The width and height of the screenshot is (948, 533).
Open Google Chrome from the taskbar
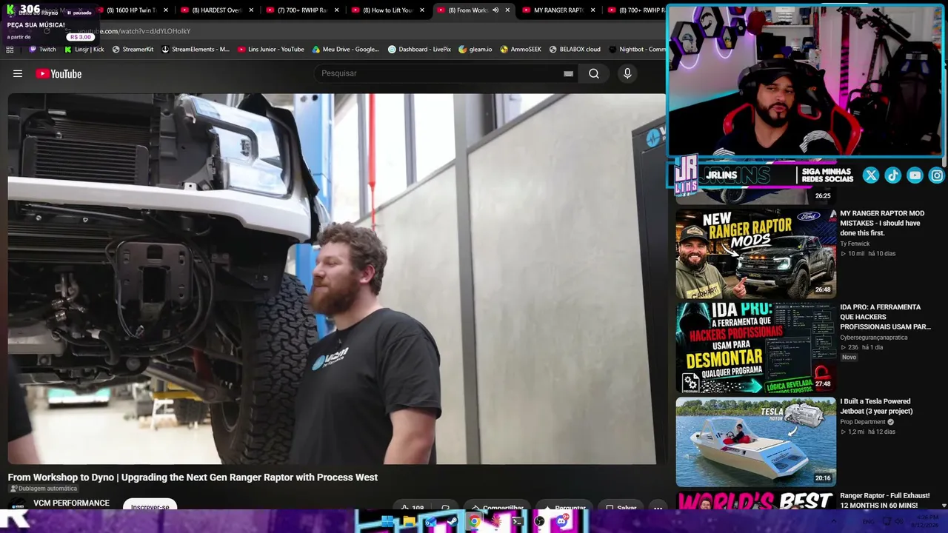pyautogui.click(x=474, y=522)
